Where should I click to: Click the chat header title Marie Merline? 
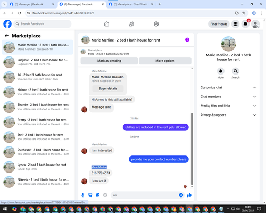tap(126, 40)
